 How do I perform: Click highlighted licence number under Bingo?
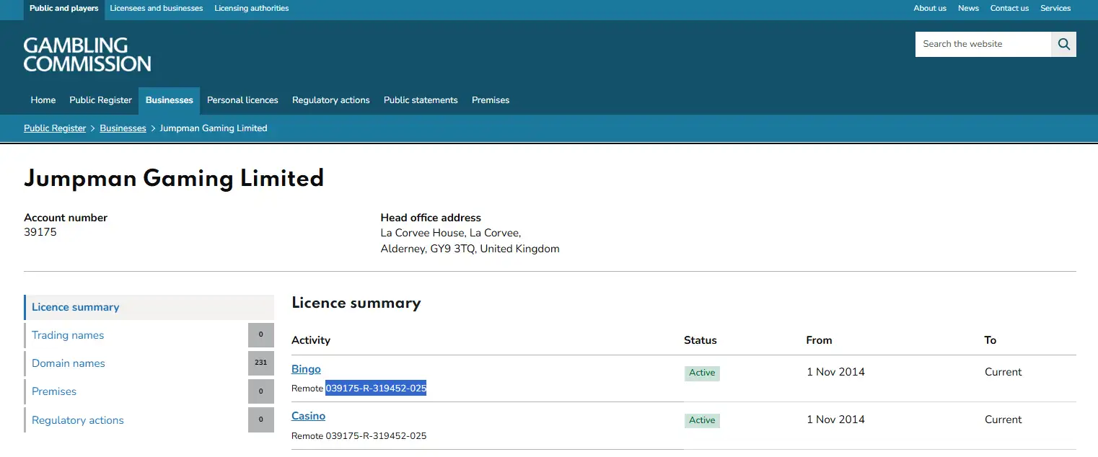(x=376, y=389)
